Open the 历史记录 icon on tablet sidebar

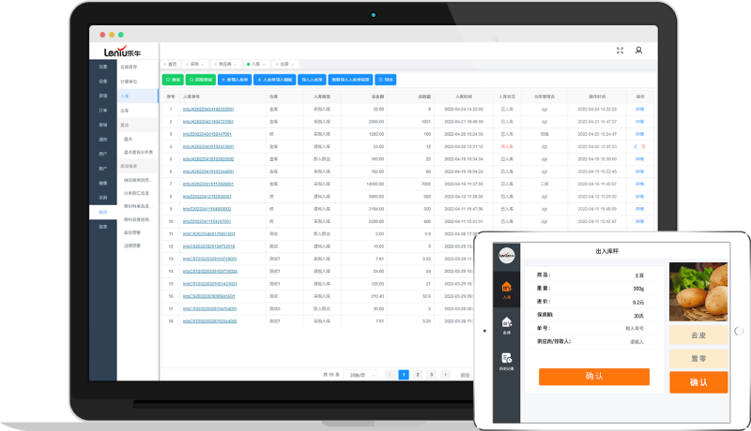point(506,360)
